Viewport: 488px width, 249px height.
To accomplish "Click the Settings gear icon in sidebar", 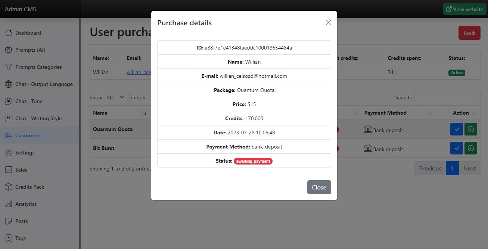I will pyautogui.click(x=9, y=153).
